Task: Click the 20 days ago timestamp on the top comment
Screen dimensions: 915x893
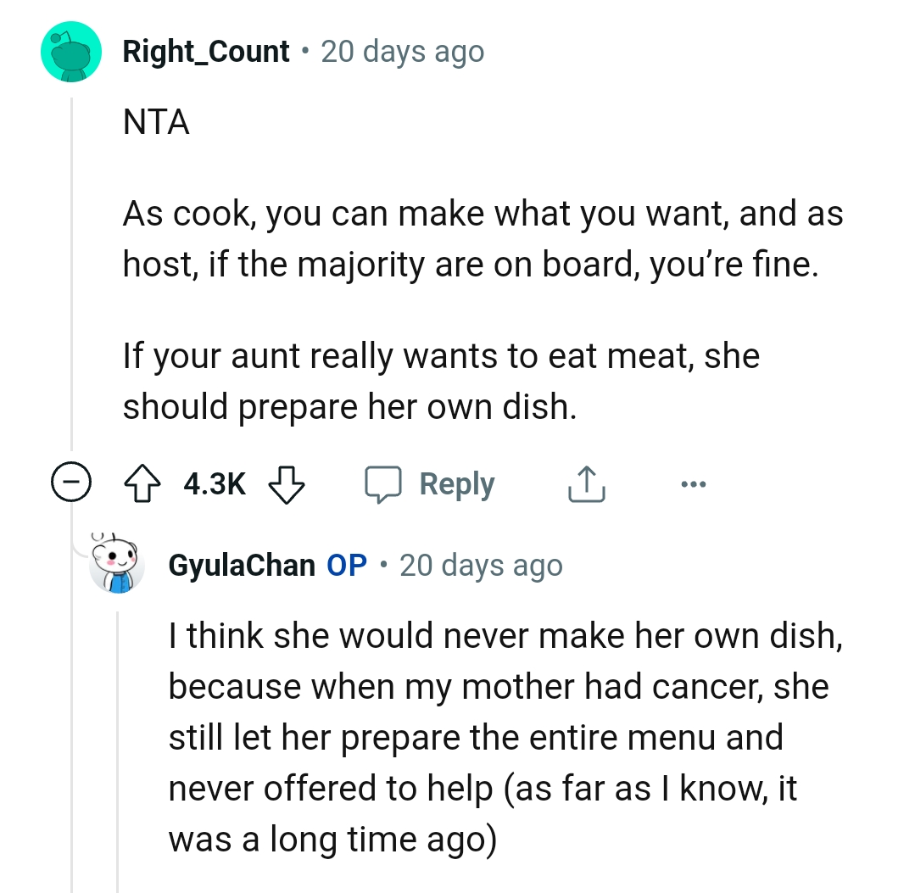Action: coord(402,51)
